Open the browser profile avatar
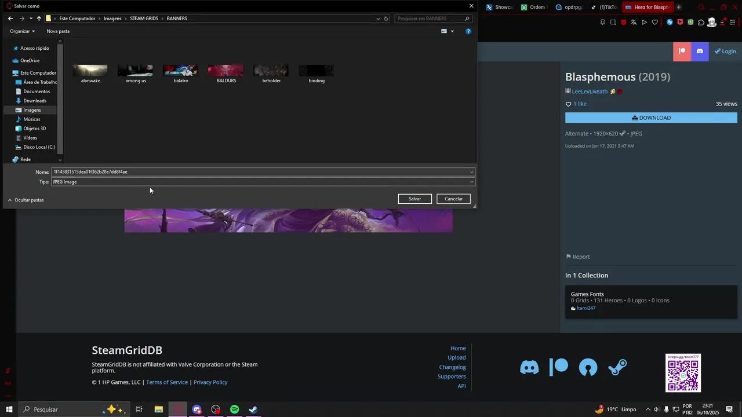Viewport: 742px width, 417px height. [x=712, y=22]
